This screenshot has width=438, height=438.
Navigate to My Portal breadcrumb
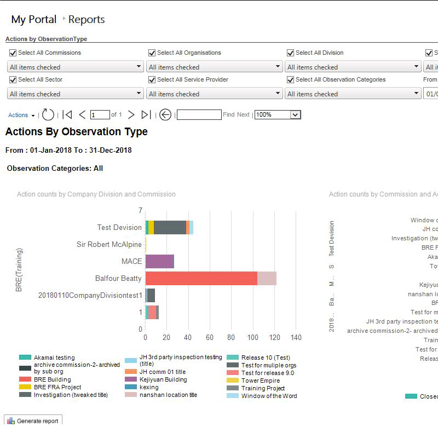(34, 20)
